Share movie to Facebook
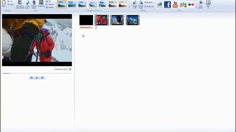 (x=167, y=4)
